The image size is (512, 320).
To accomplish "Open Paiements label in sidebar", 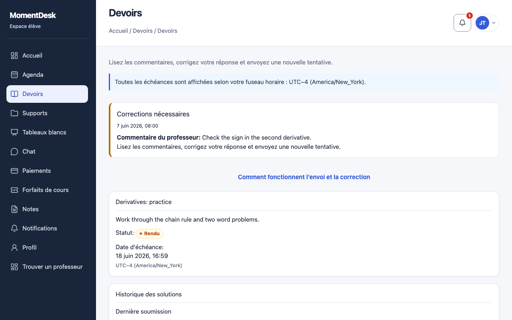I will (x=36, y=171).
